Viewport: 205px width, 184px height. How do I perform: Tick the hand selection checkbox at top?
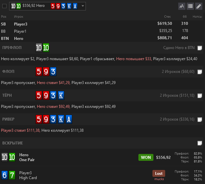pos(4,6)
